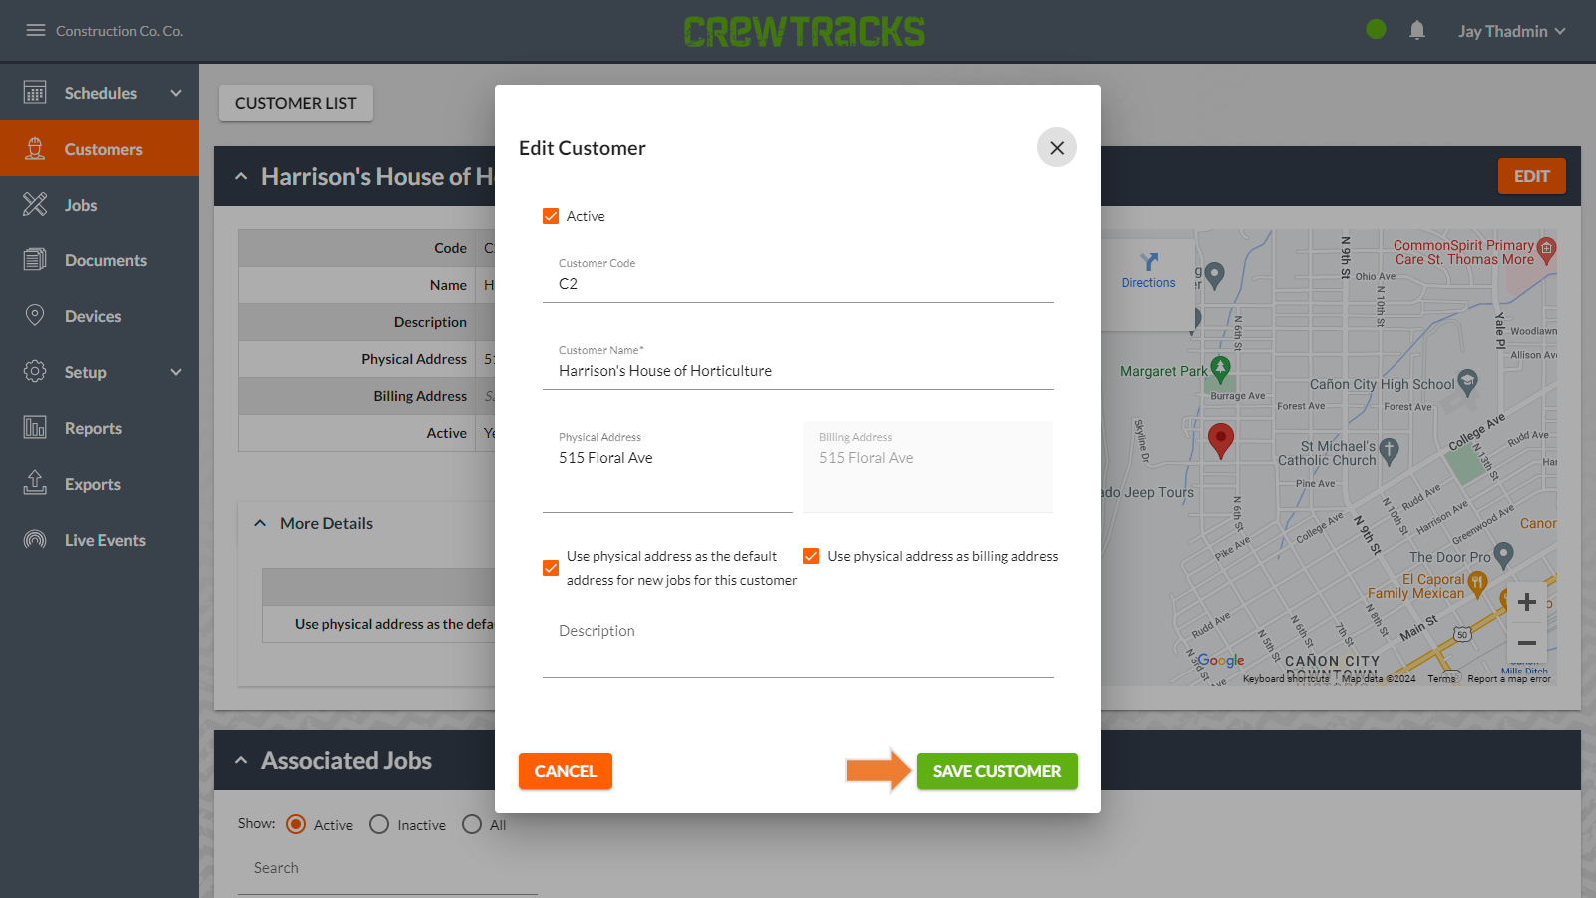Open the hamburger menu icon
This screenshot has width=1596, height=898.
click(36, 31)
